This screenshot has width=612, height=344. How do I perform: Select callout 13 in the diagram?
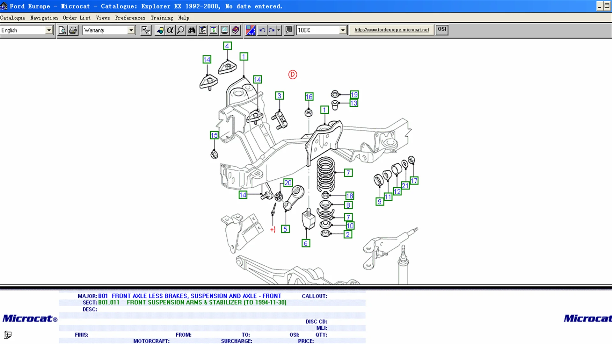(x=354, y=103)
